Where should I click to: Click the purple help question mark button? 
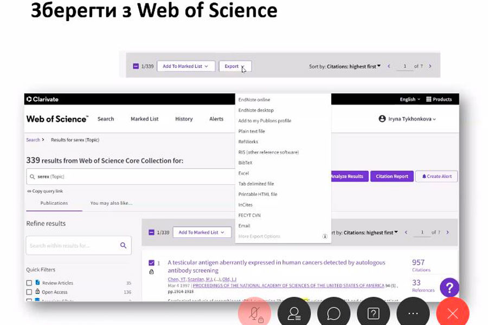point(450,288)
